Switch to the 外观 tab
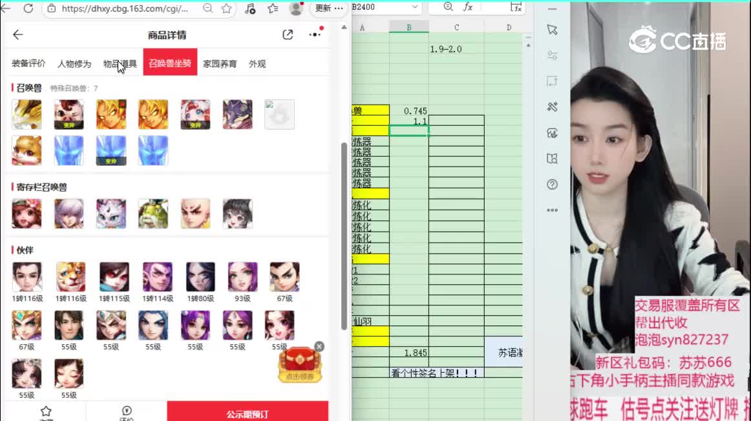This screenshot has height=421, width=751. [x=257, y=64]
